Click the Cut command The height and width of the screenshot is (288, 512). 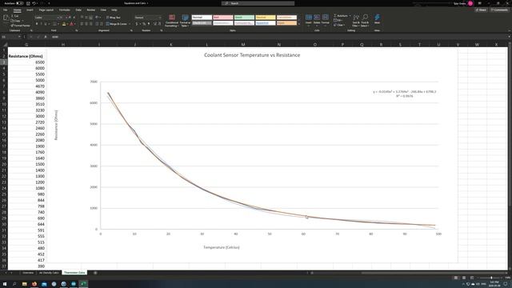15,16
